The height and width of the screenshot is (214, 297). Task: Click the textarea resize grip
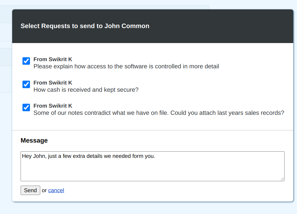click(283, 179)
